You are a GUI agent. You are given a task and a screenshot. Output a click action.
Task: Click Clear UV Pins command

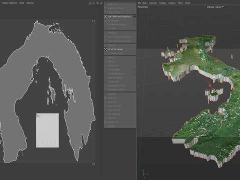point(120,12)
